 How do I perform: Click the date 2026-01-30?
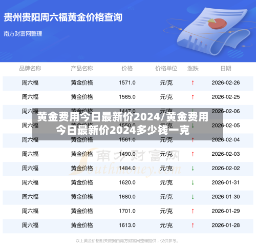pyautogui.click(x=226, y=197)
